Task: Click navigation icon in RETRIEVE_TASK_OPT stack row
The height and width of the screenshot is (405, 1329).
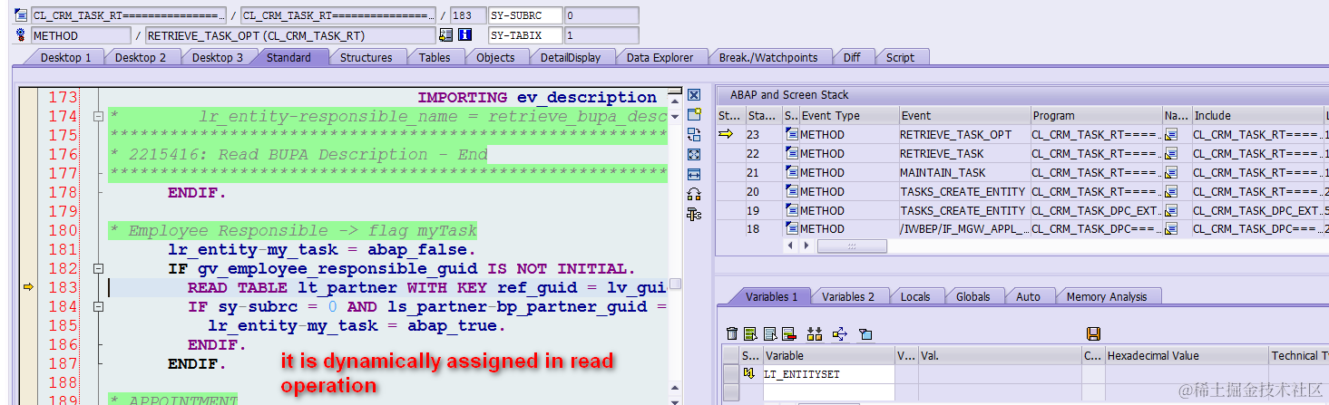Action: coord(1171,135)
